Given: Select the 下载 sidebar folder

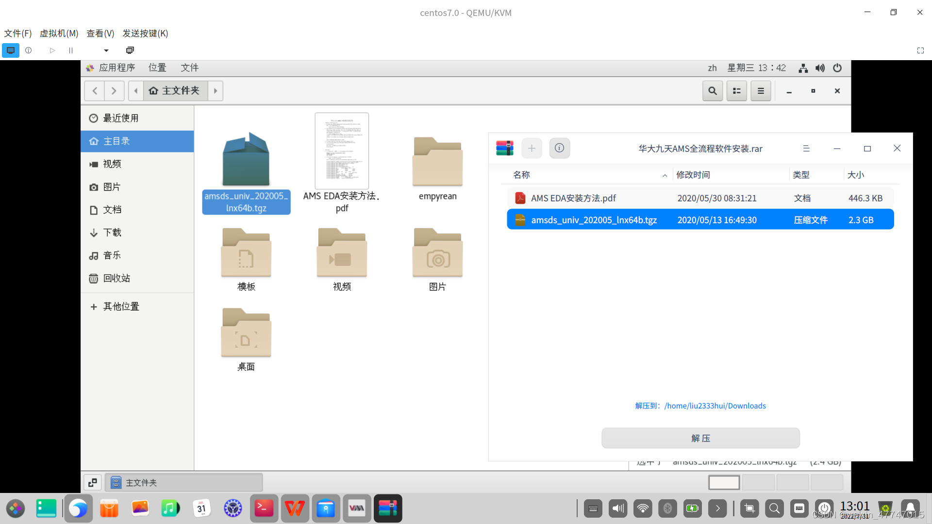Looking at the screenshot, I should pos(112,233).
